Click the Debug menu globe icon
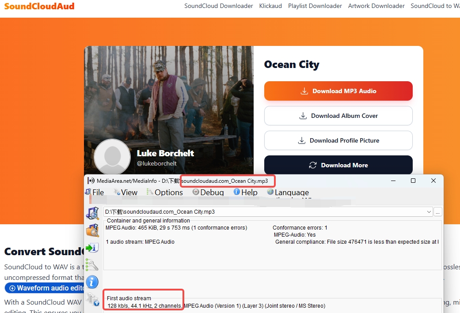460x313 pixels. coord(195,192)
